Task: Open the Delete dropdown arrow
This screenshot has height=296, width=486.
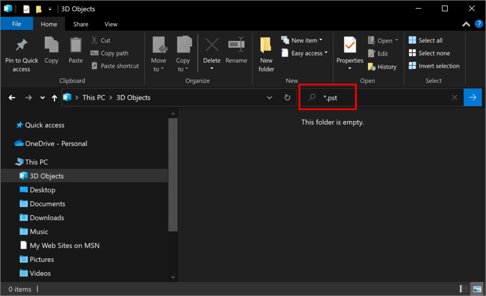Action: [212, 69]
